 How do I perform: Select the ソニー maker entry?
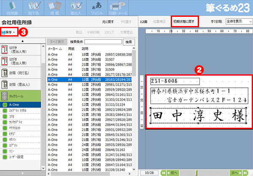click(x=20, y=151)
